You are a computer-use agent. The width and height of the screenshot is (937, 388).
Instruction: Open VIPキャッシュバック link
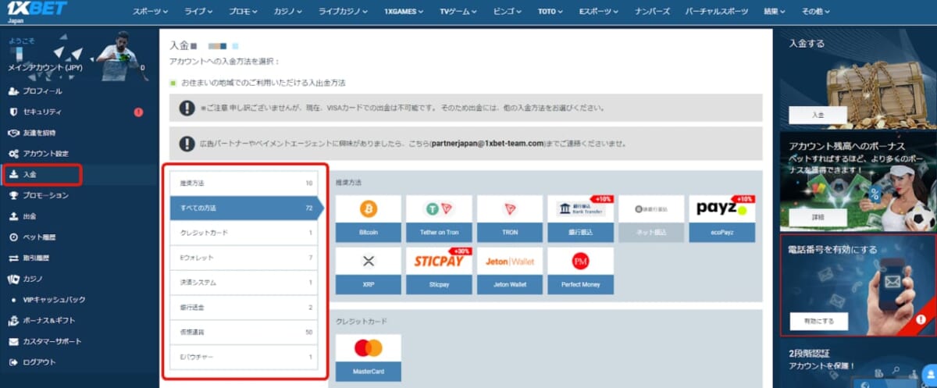tap(55, 300)
